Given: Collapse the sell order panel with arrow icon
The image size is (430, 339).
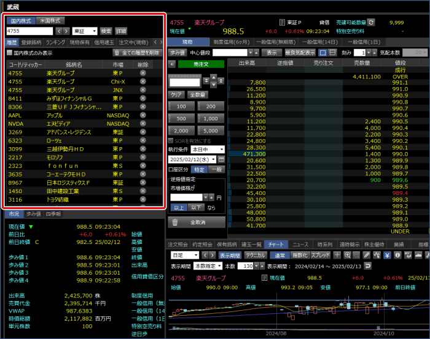Looking at the screenshot, I should (172, 64).
